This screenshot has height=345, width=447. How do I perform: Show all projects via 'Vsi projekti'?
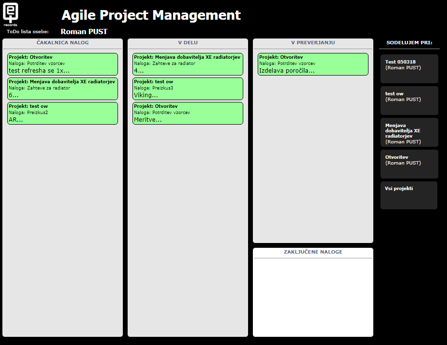pyautogui.click(x=409, y=195)
